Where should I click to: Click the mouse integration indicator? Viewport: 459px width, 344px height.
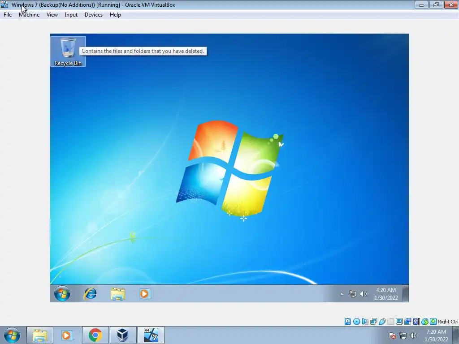pyautogui.click(x=425, y=322)
